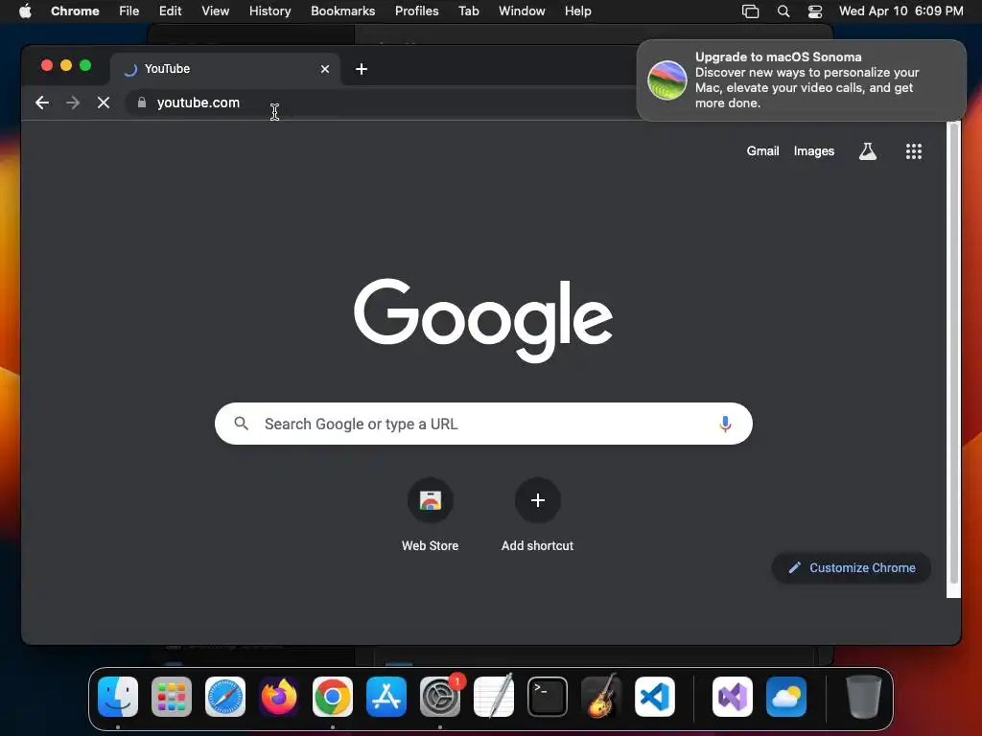This screenshot has height=736, width=982.
Task: Open the Upgrade to macOS Sonoma notification
Action: [801, 80]
